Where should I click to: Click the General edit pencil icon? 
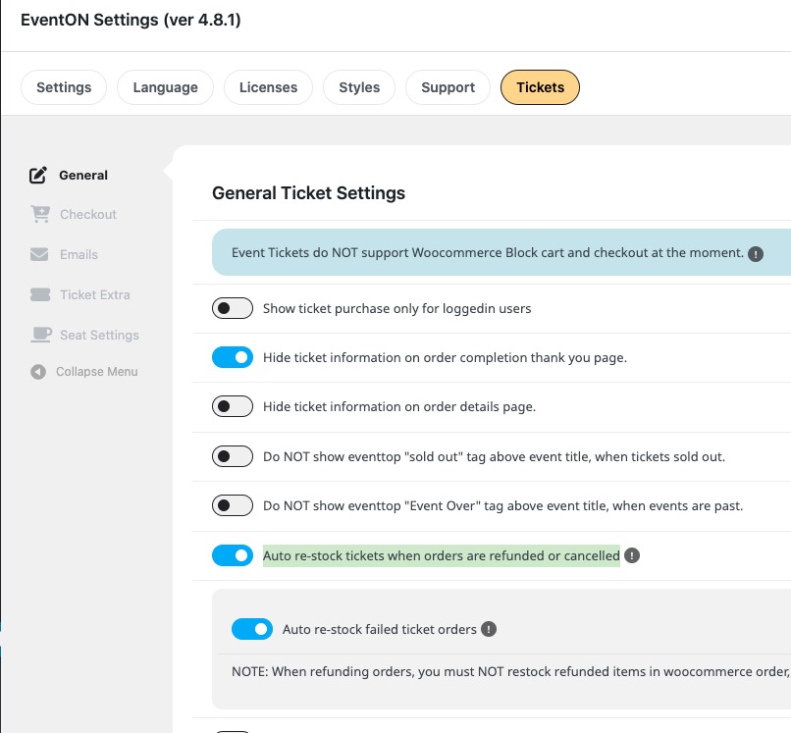tap(38, 175)
